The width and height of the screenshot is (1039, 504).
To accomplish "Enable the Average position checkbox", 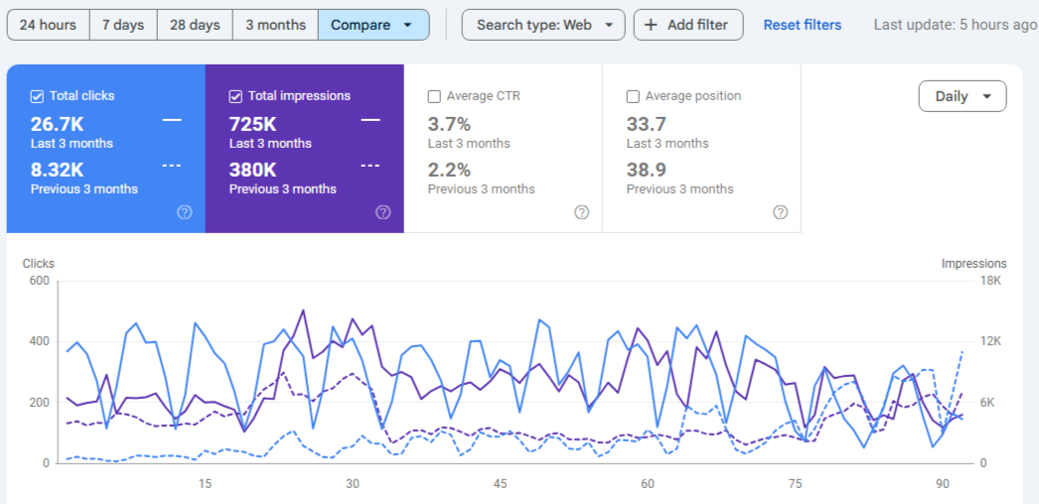I will (x=633, y=96).
